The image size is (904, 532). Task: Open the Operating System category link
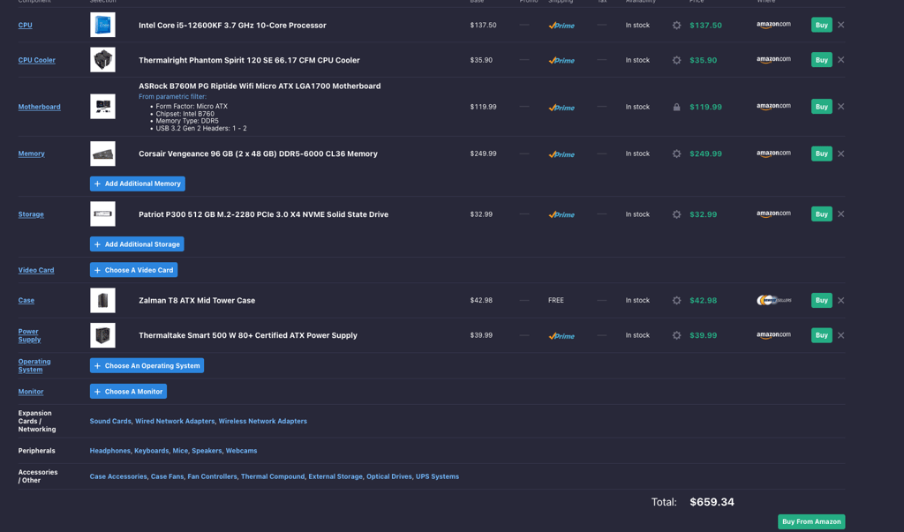click(x=34, y=365)
